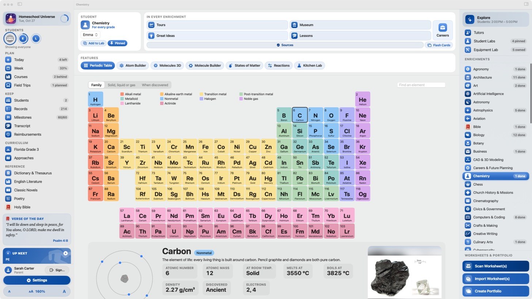Screen dimensions: 532x299
Task: Open the Field Trips bus icon
Action: pos(8,85)
